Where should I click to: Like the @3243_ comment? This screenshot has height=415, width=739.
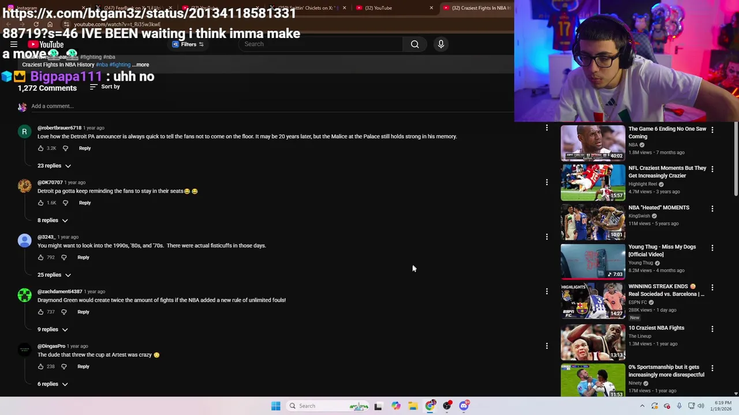40,258
